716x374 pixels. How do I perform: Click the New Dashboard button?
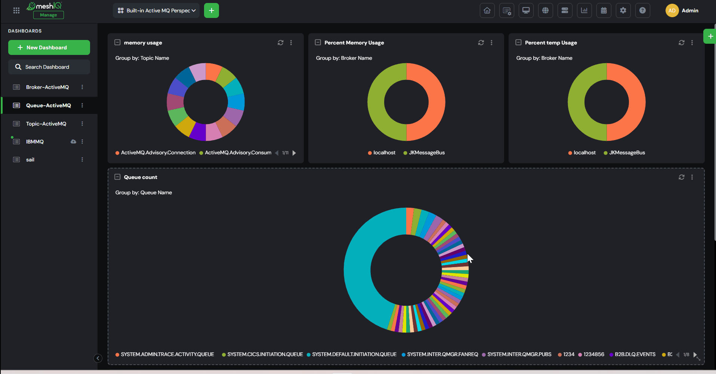(49, 47)
